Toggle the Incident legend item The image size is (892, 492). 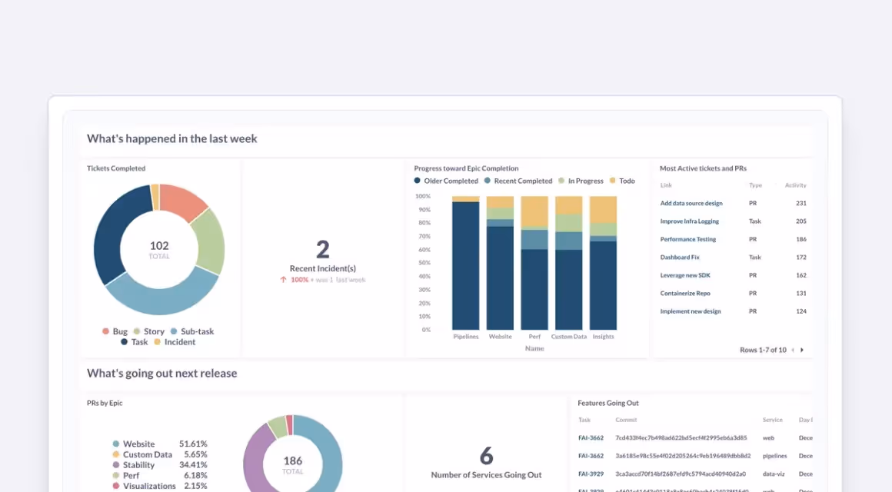pyautogui.click(x=175, y=342)
